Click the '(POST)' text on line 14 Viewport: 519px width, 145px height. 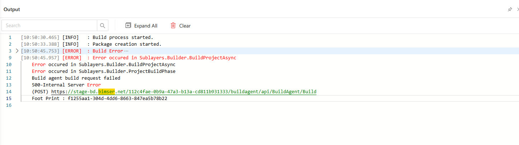click(40, 92)
